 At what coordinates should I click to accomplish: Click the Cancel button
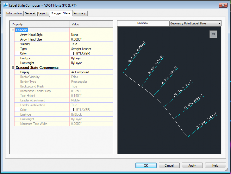coord(169,165)
